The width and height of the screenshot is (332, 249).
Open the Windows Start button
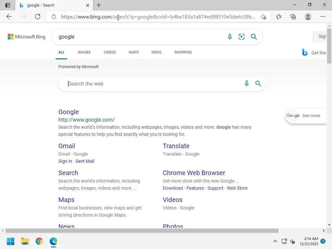click(10, 241)
